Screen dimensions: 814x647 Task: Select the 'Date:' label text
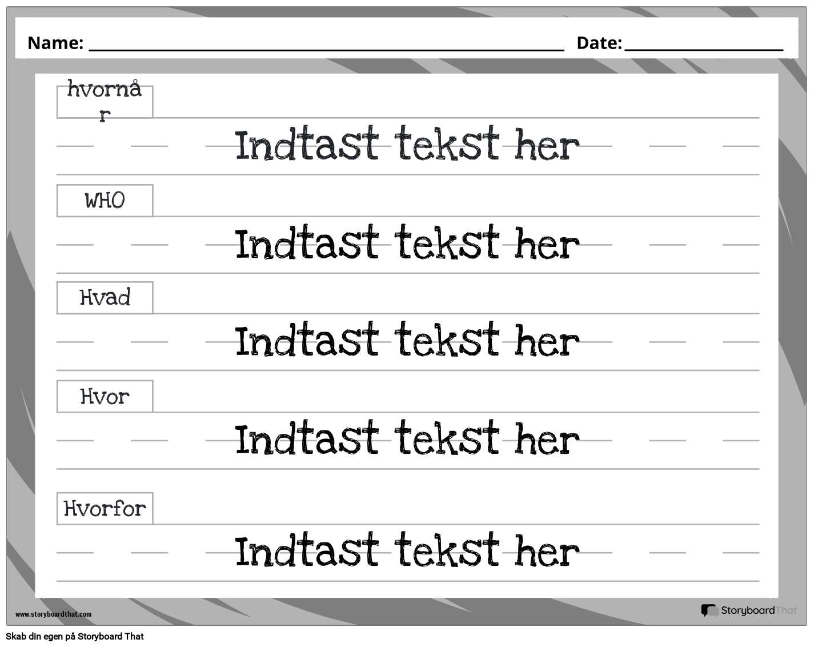[599, 43]
